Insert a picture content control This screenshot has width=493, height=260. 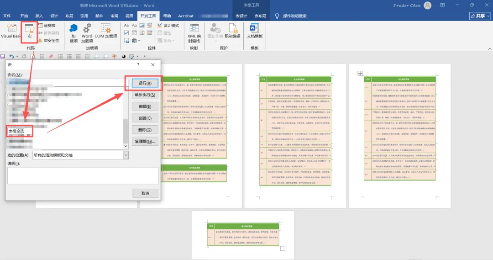[x=142, y=26]
